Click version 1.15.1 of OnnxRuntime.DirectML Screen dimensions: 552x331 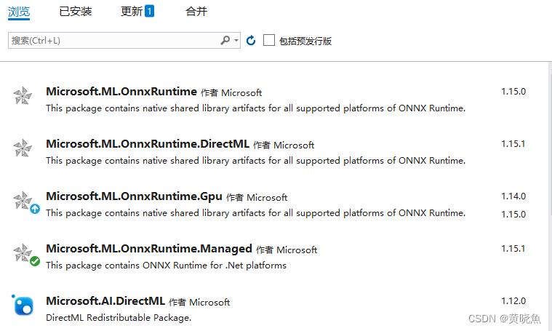(x=513, y=144)
